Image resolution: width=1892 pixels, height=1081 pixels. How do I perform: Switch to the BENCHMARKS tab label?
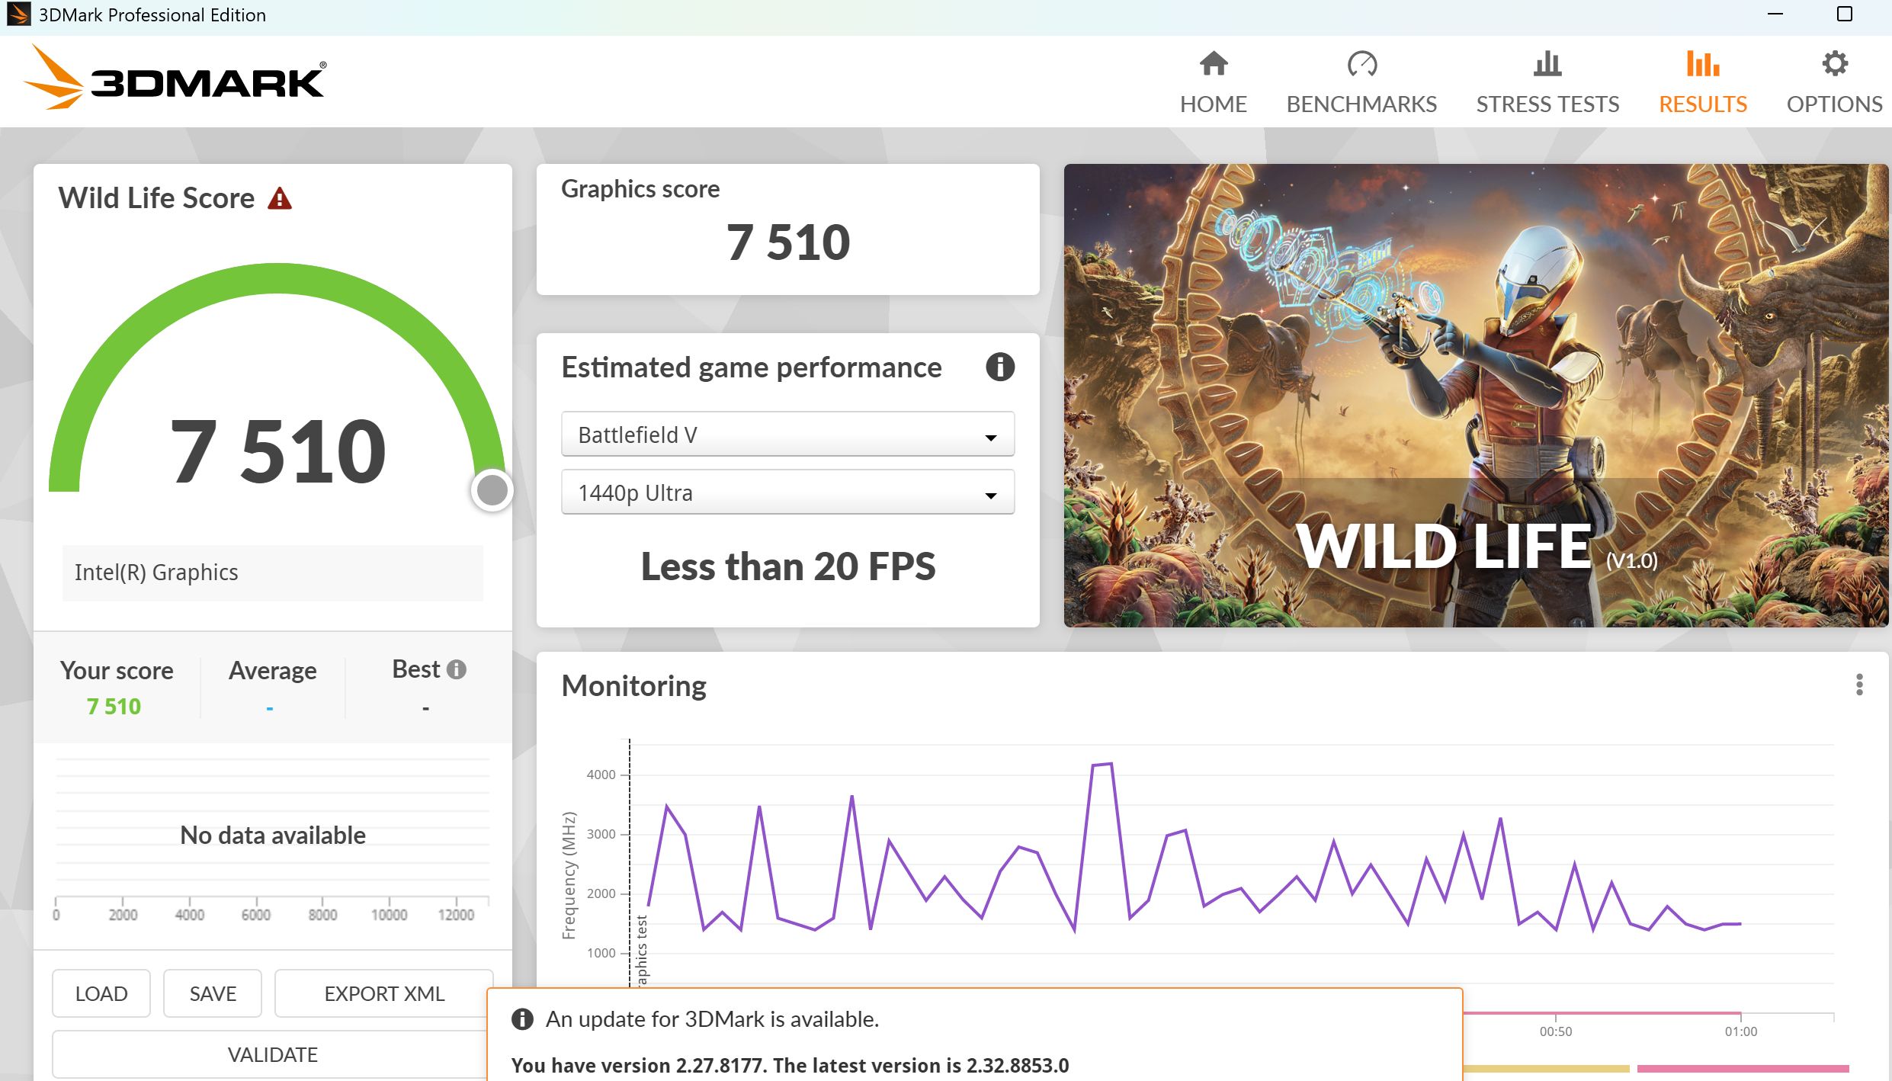[1361, 104]
